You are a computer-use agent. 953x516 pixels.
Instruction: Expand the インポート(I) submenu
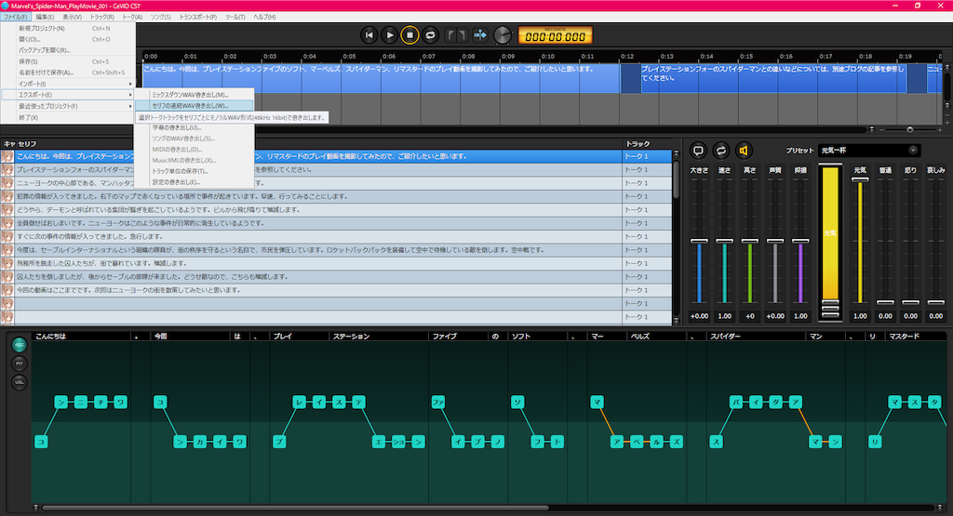pos(67,84)
